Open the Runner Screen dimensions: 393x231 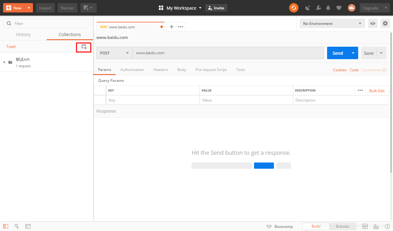67,8
